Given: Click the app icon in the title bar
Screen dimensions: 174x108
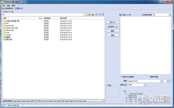Looking at the screenshot, I should [x=2, y=2].
